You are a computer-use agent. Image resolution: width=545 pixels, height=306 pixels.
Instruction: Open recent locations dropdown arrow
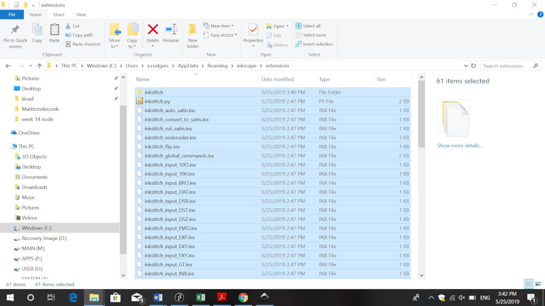[x=31, y=65]
